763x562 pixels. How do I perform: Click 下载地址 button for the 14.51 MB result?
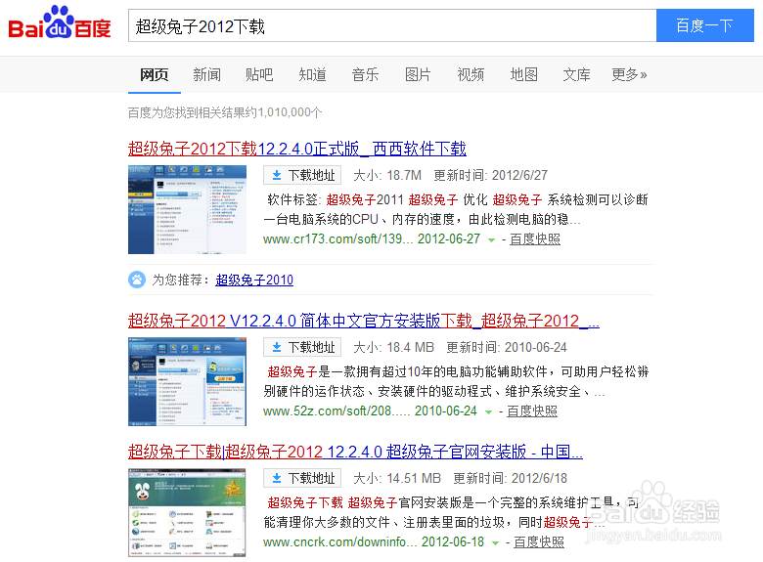tap(302, 478)
